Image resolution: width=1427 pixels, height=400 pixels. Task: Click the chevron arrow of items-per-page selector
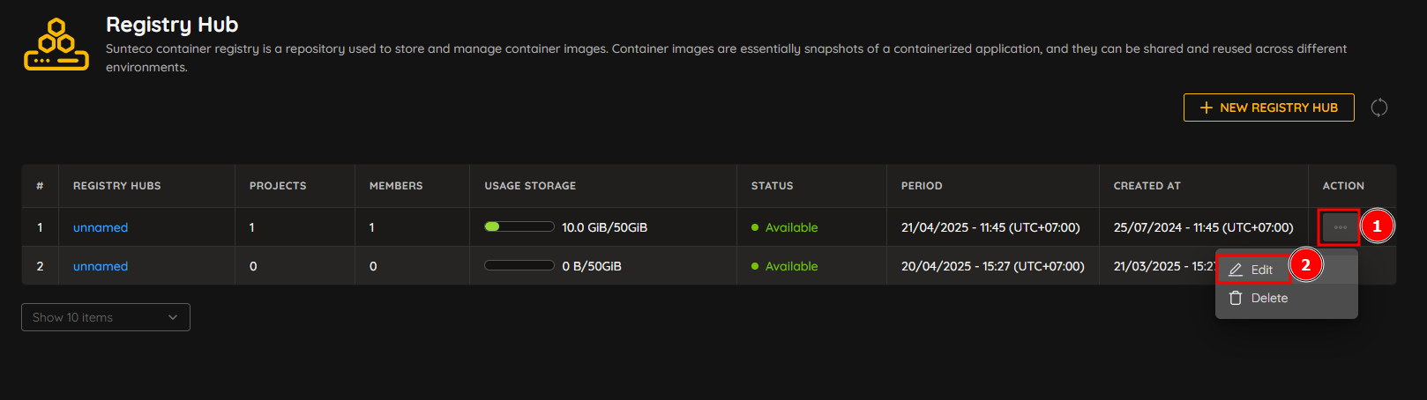[x=173, y=317]
